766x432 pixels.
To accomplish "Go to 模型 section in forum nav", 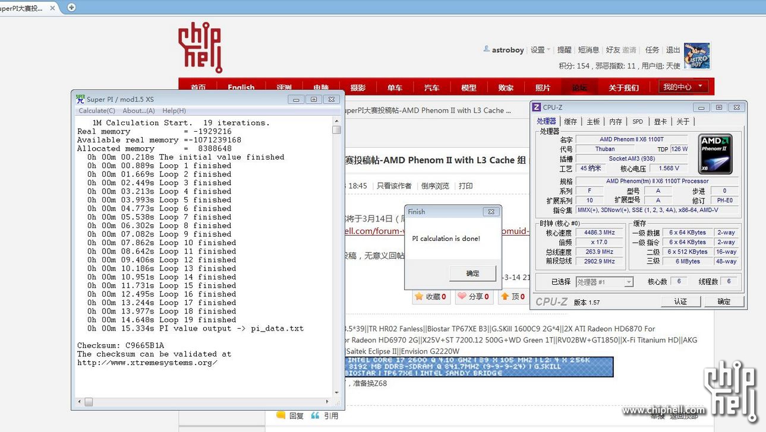I will coord(469,88).
